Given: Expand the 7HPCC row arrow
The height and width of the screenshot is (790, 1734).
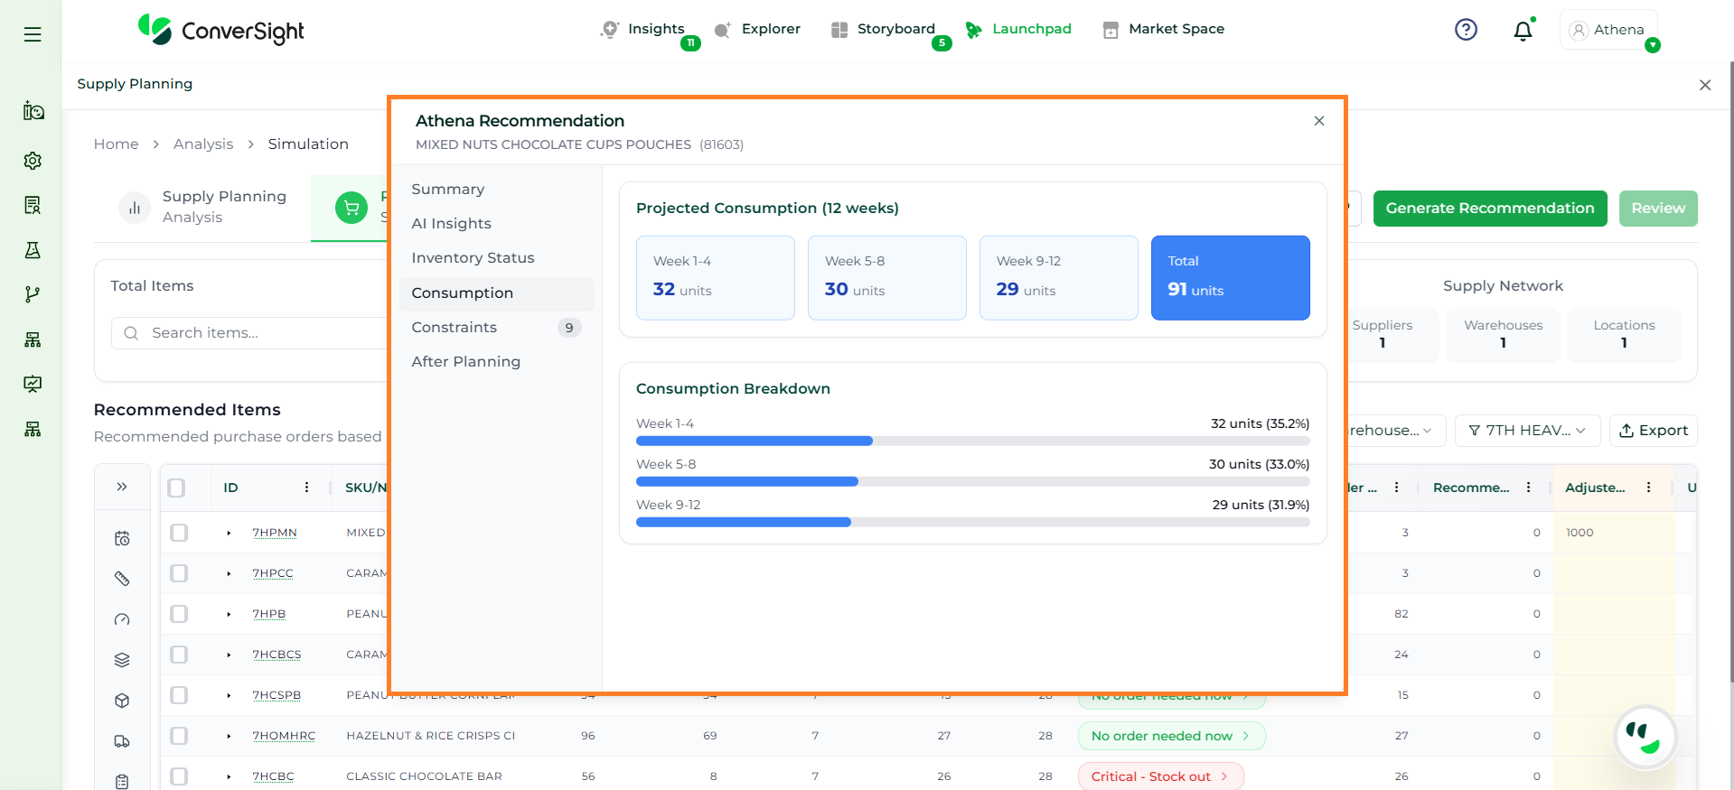Looking at the screenshot, I should tap(229, 573).
